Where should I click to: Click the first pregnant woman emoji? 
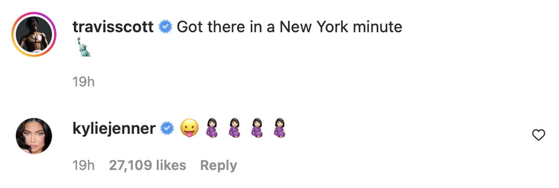(211, 128)
